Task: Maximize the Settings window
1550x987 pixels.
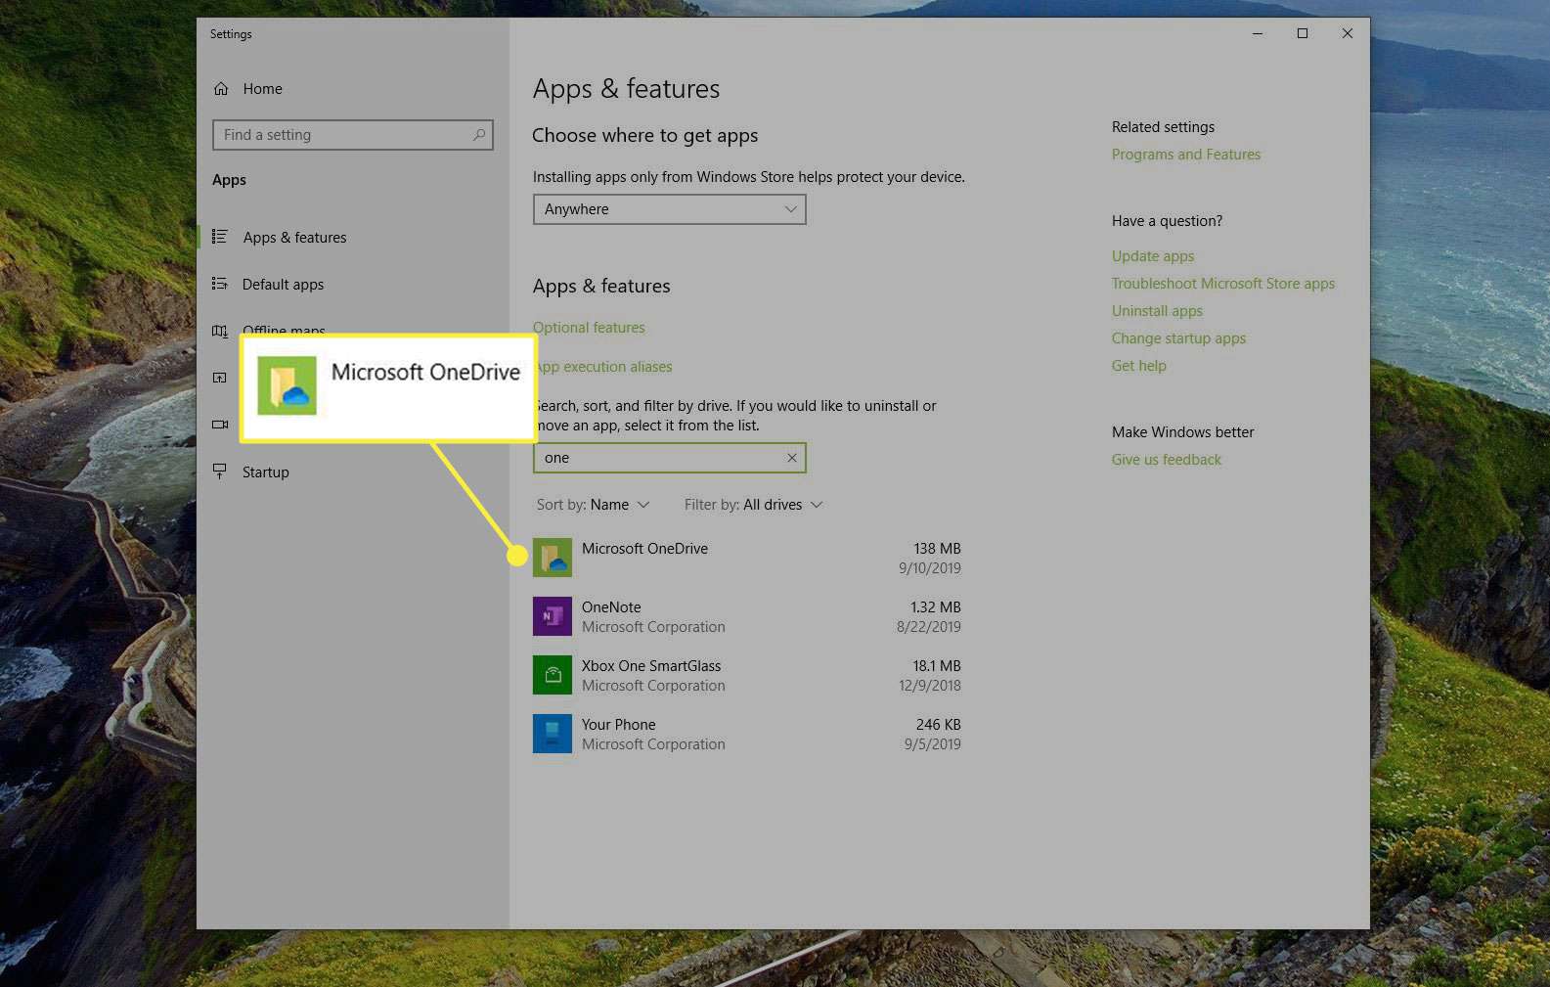Action: [1303, 33]
